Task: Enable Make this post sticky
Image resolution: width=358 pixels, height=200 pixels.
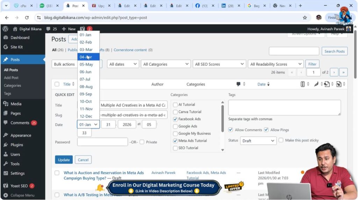Action: click(x=281, y=140)
